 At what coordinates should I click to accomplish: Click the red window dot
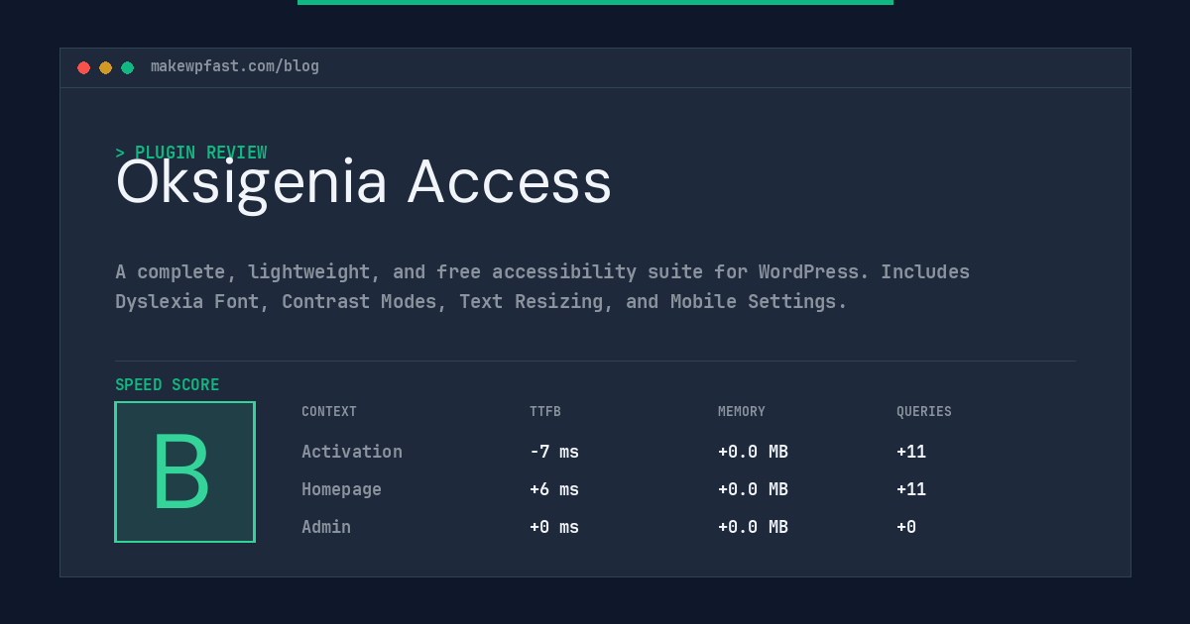(x=83, y=67)
